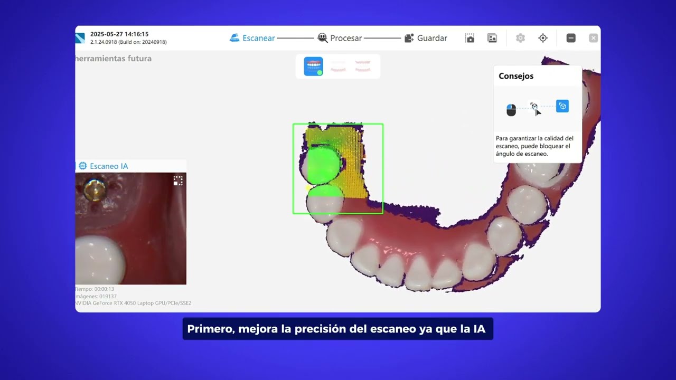Click the app logo in title bar
Screen dimensions: 676x380
click(80, 38)
